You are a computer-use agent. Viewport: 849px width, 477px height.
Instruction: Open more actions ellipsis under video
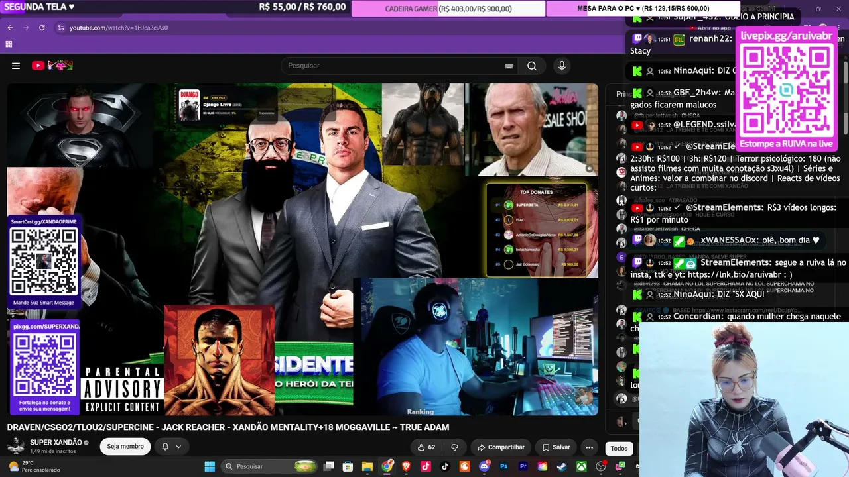point(589,447)
